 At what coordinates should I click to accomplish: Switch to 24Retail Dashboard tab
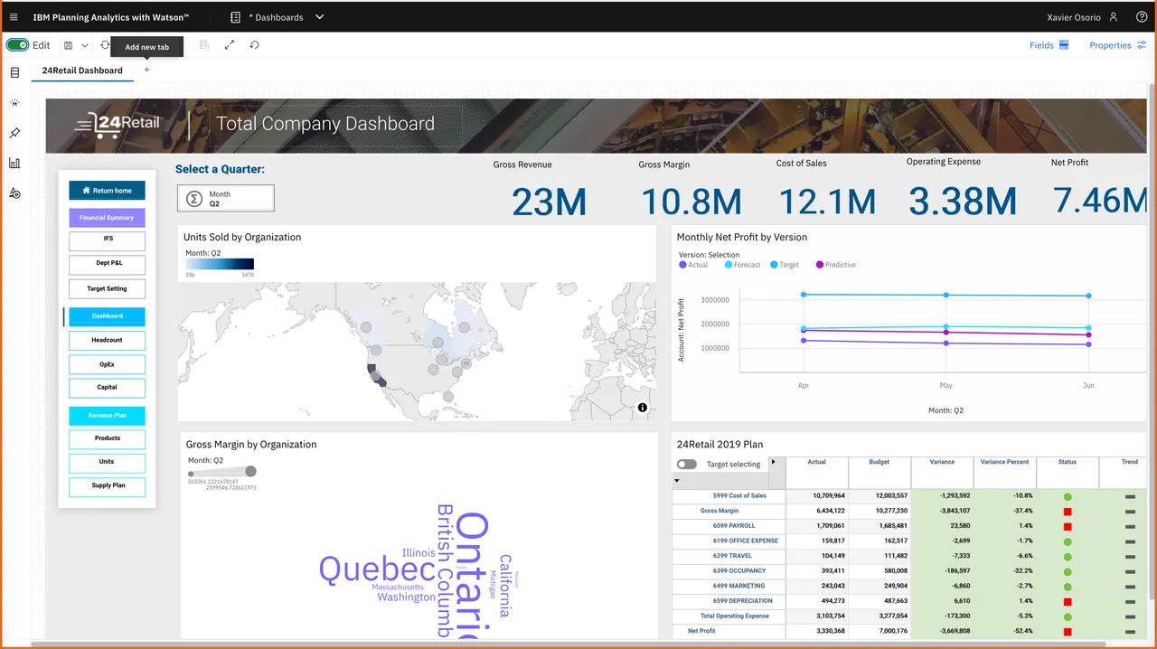[82, 71]
